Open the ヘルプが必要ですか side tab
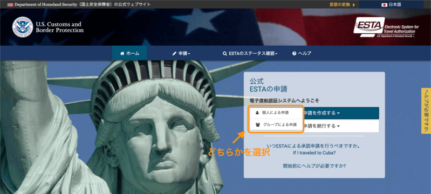 point(426,111)
